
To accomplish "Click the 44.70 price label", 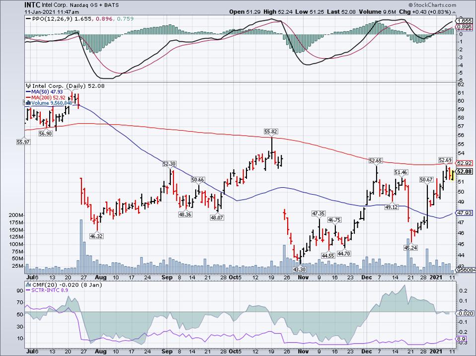I will coord(344,254).
